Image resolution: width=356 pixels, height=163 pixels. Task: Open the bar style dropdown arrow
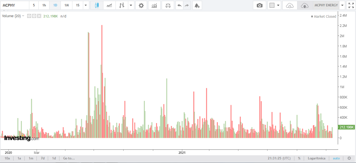(x=131, y=5)
